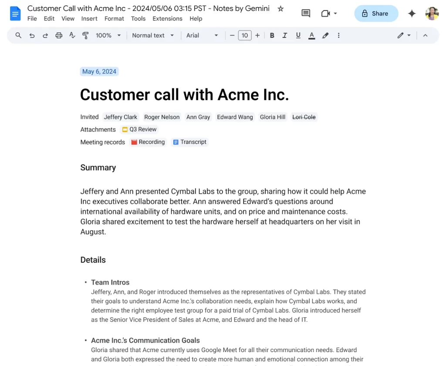Open the Transcript attachment
The image size is (446, 366).
click(x=189, y=142)
